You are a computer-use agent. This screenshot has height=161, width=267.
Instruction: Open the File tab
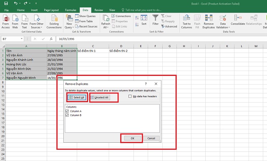tap(7, 10)
